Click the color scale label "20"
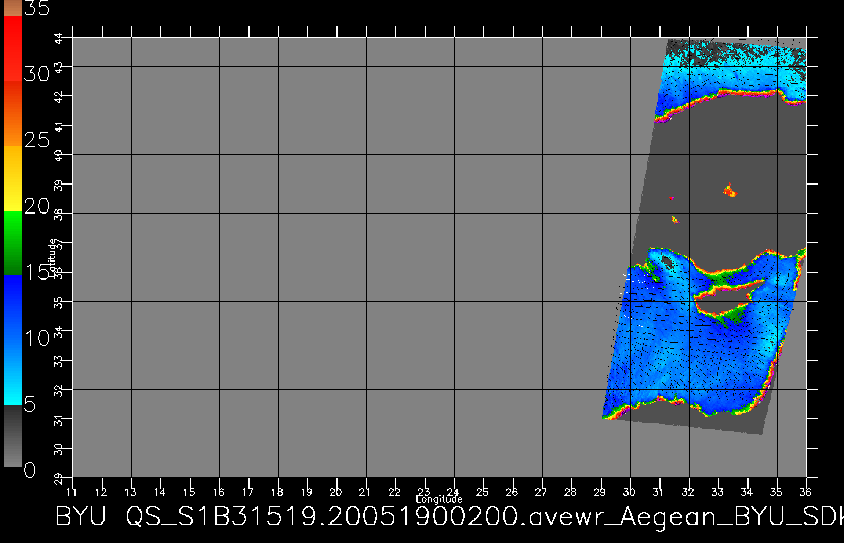844x543 pixels. tap(37, 206)
